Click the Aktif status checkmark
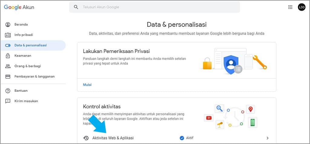Image resolution: width=310 pixels, height=144 pixels. [x=182, y=138]
